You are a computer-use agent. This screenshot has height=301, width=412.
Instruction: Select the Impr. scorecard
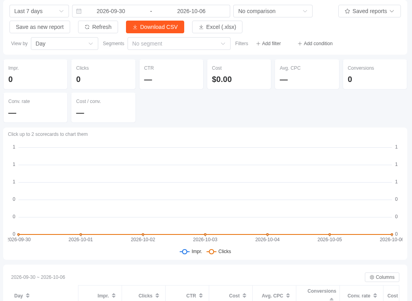[36, 74]
